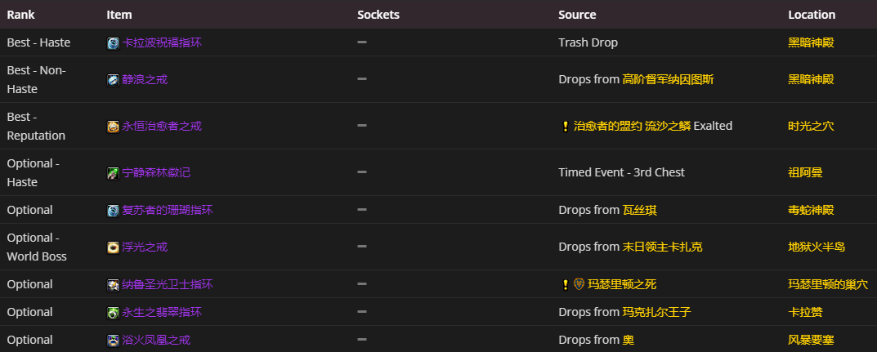Click the 宁静森林徽记 item icon
The width and height of the screenshot is (877, 352).
point(113,172)
